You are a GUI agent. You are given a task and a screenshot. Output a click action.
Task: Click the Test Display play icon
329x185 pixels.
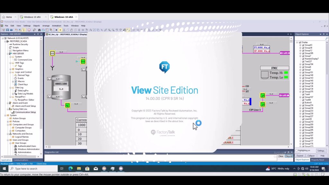[57, 30]
